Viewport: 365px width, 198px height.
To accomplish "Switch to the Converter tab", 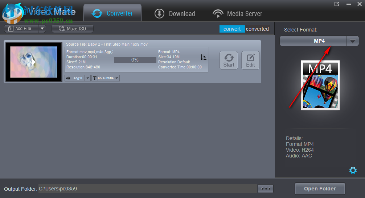I will coord(112,13).
